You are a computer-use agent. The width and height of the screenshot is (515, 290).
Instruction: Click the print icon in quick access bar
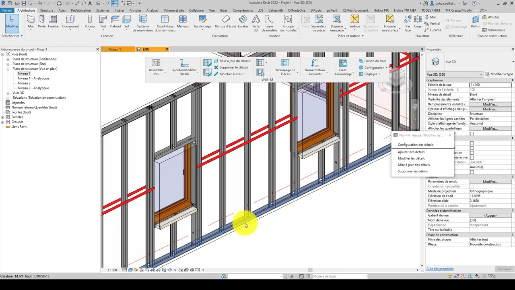(x=59, y=3)
